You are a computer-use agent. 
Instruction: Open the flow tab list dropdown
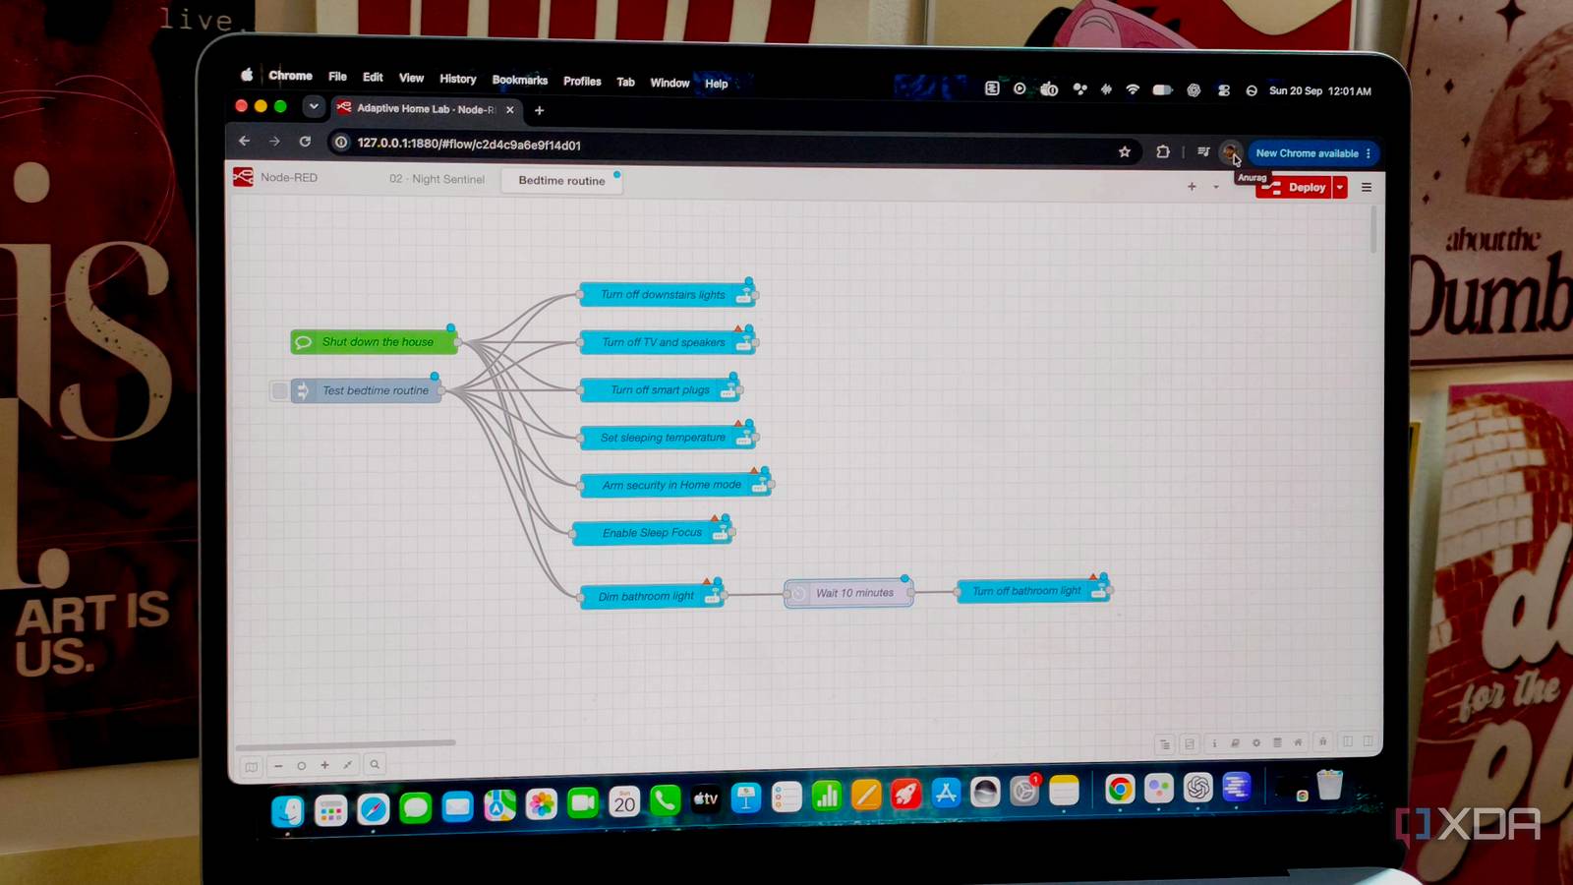pos(1216,187)
